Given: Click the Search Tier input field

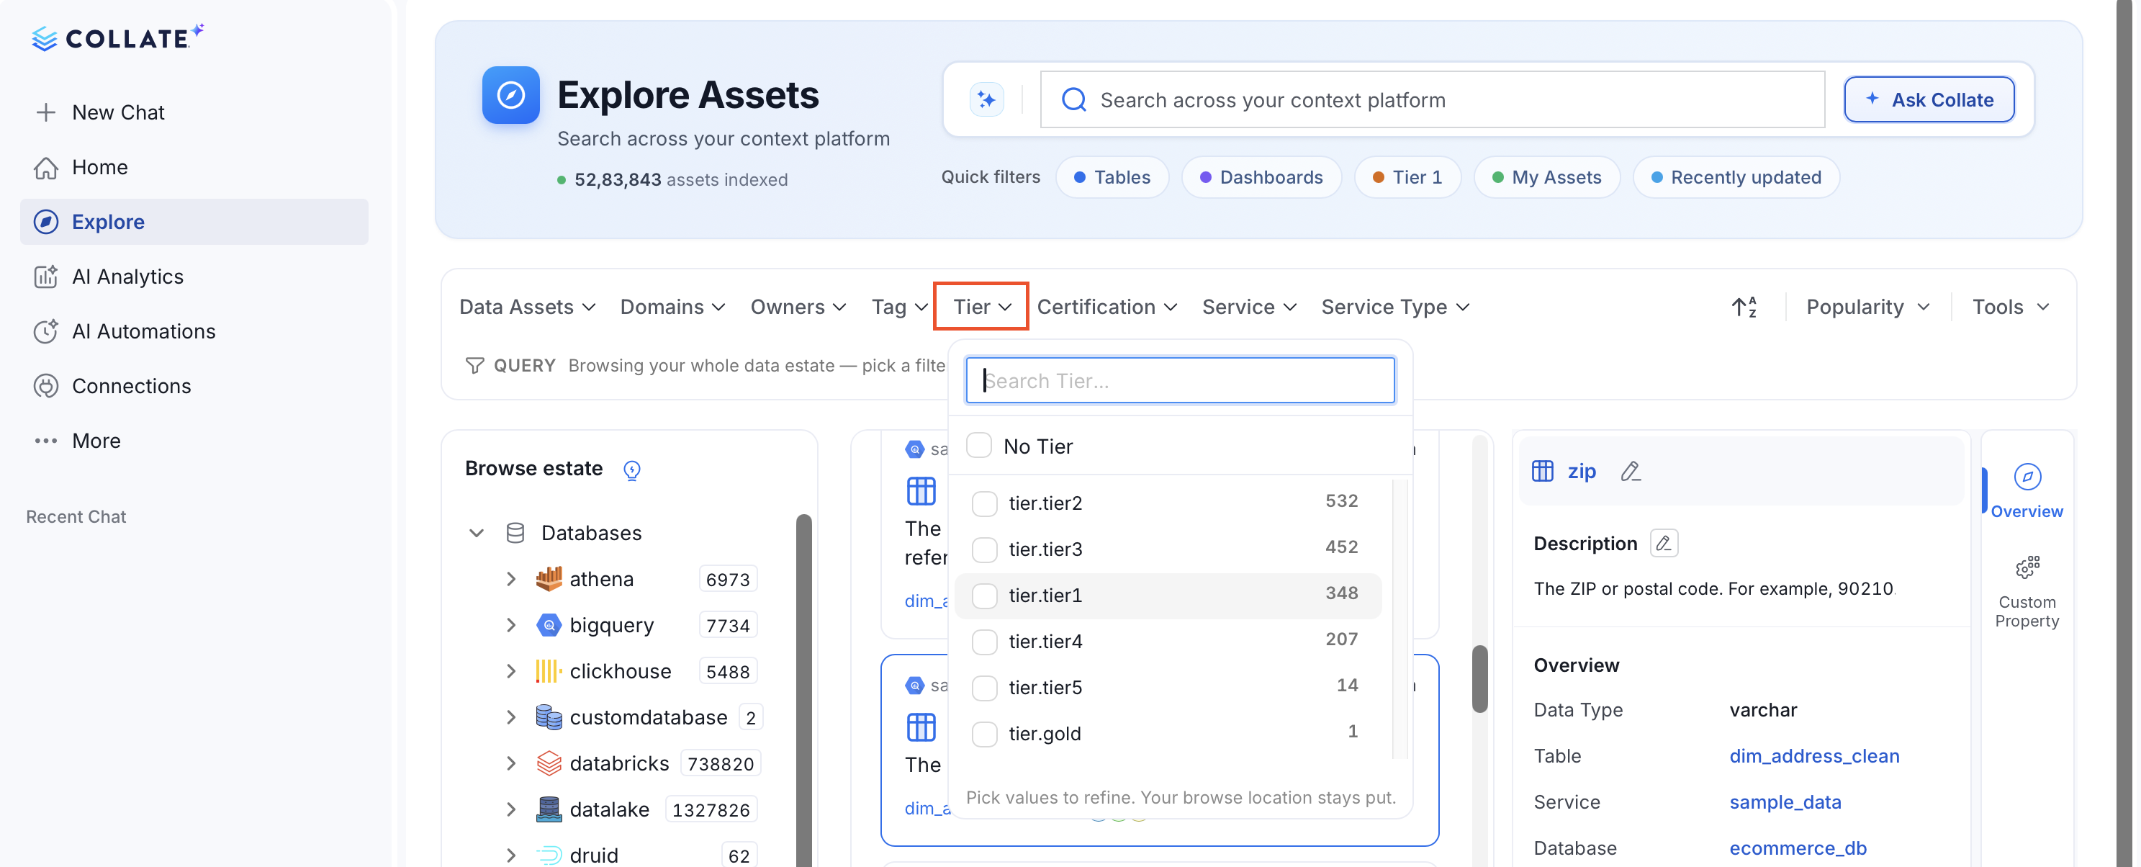Looking at the screenshot, I should 1179,381.
